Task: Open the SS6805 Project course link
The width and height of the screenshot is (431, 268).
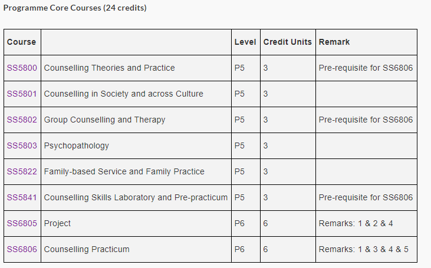Action: [x=22, y=223]
